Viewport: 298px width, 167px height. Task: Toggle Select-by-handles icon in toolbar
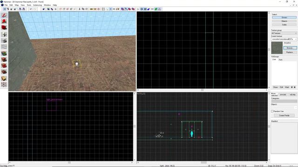(103, 9)
